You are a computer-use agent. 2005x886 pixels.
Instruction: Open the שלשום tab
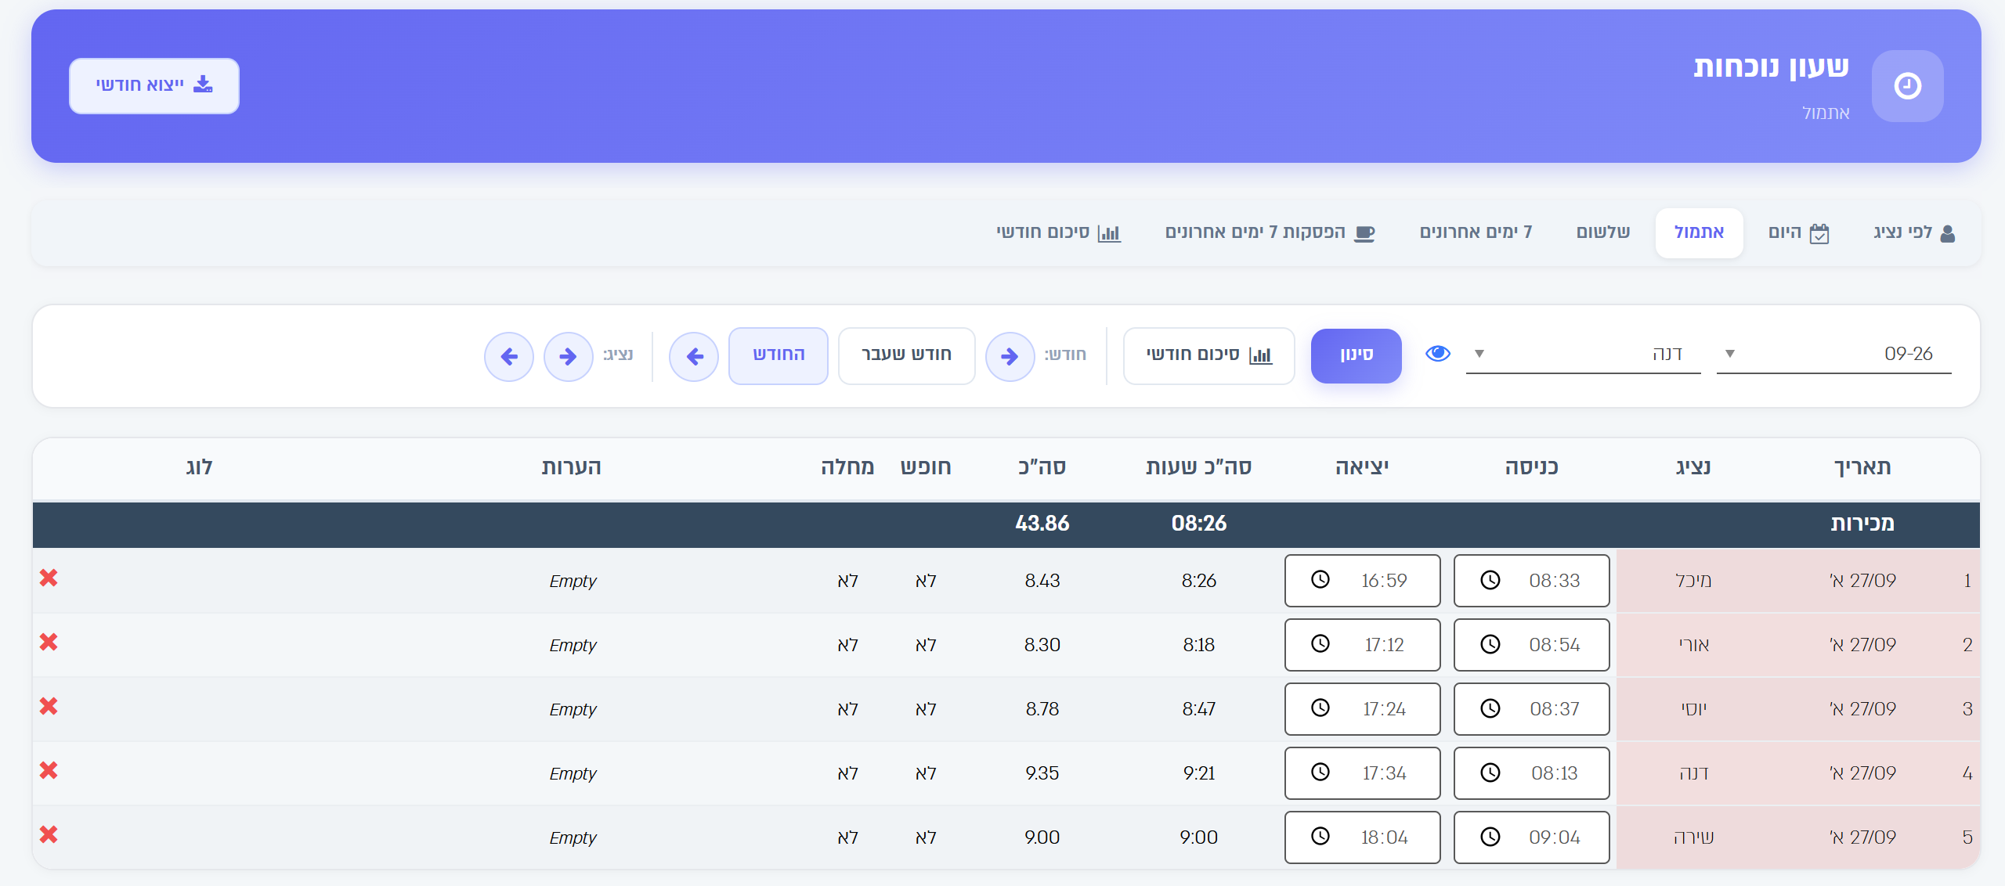1603,232
